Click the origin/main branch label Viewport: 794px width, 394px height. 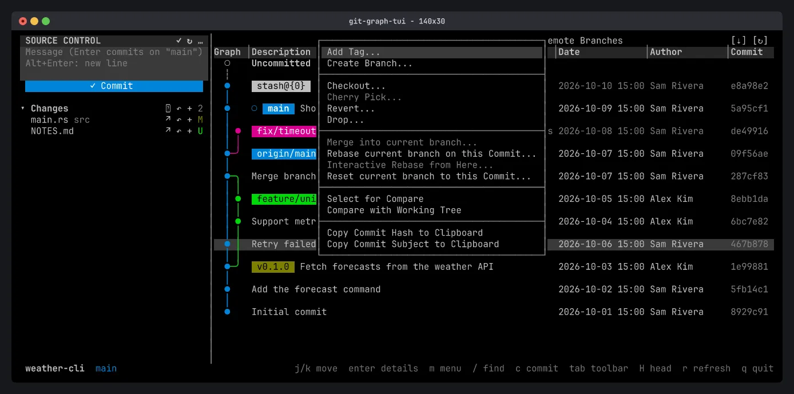click(x=284, y=154)
